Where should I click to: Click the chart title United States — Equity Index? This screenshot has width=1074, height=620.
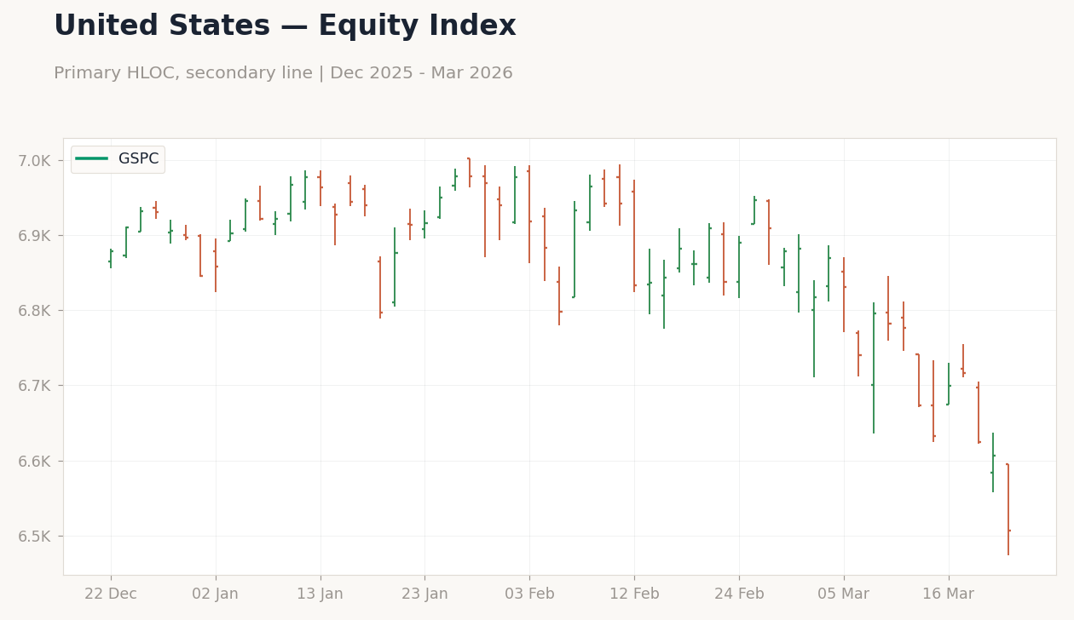(285, 26)
